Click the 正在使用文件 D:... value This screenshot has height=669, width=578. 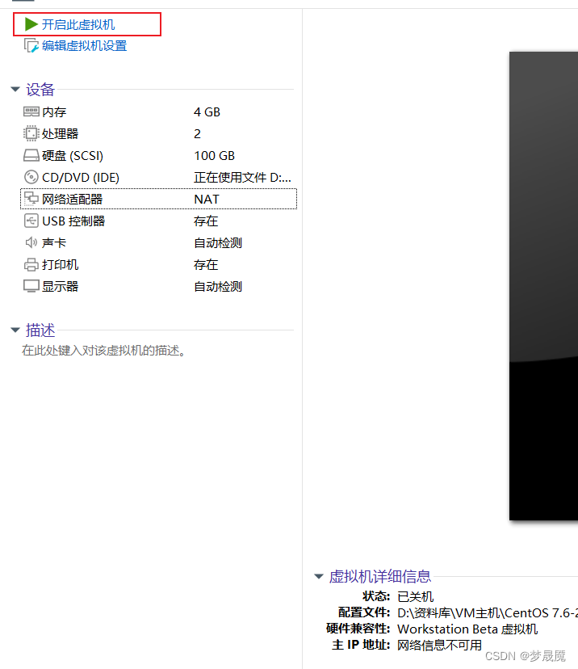(242, 178)
